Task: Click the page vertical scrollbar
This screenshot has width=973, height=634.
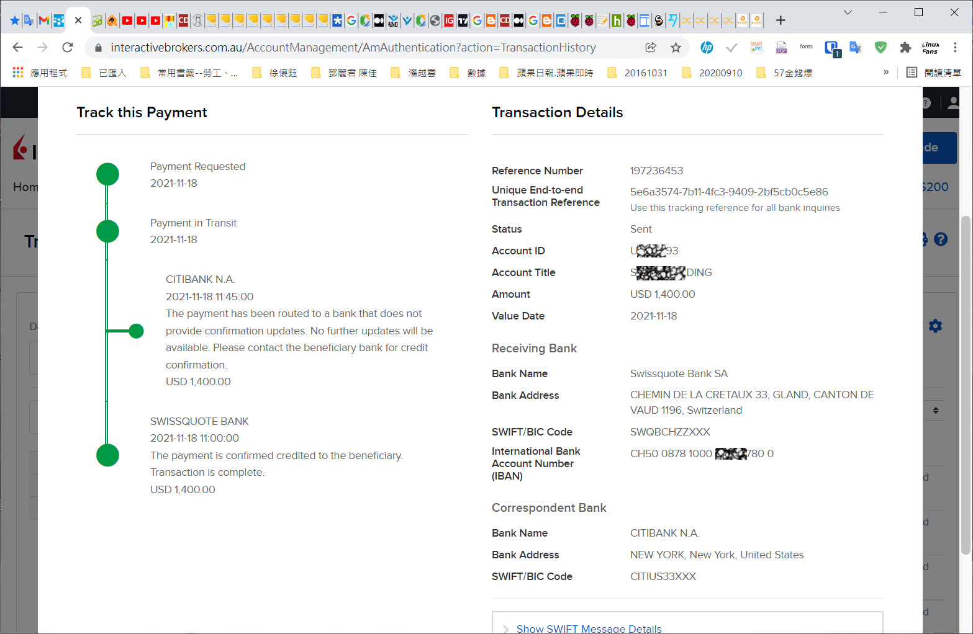Action: tap(965, 385)
